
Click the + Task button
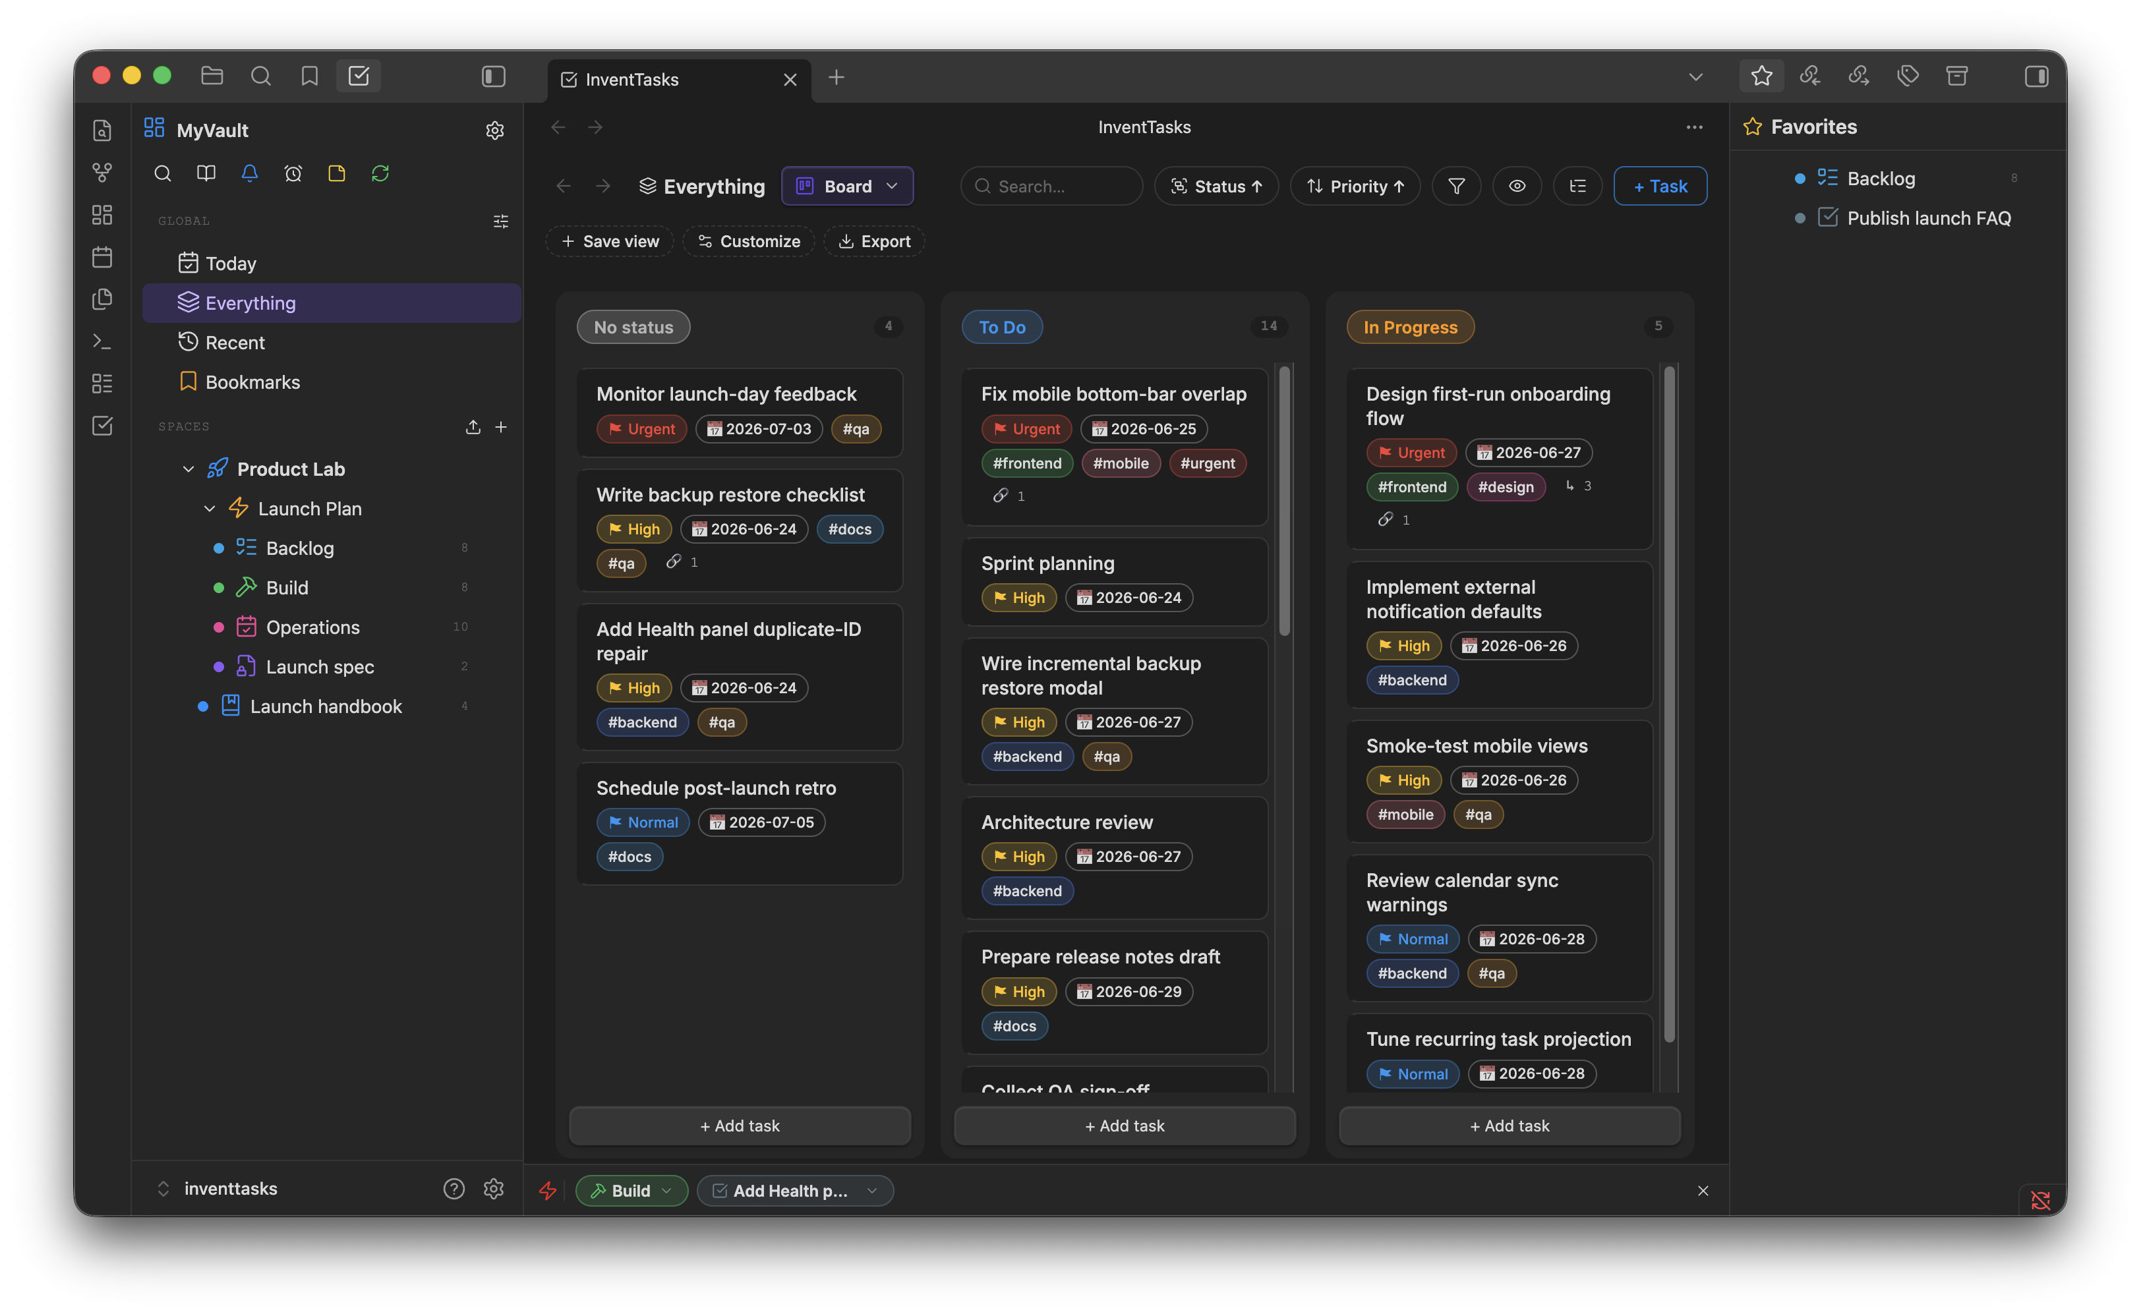click(x=1660, y=186)
